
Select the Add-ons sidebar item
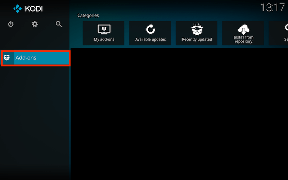click(36, 58)
